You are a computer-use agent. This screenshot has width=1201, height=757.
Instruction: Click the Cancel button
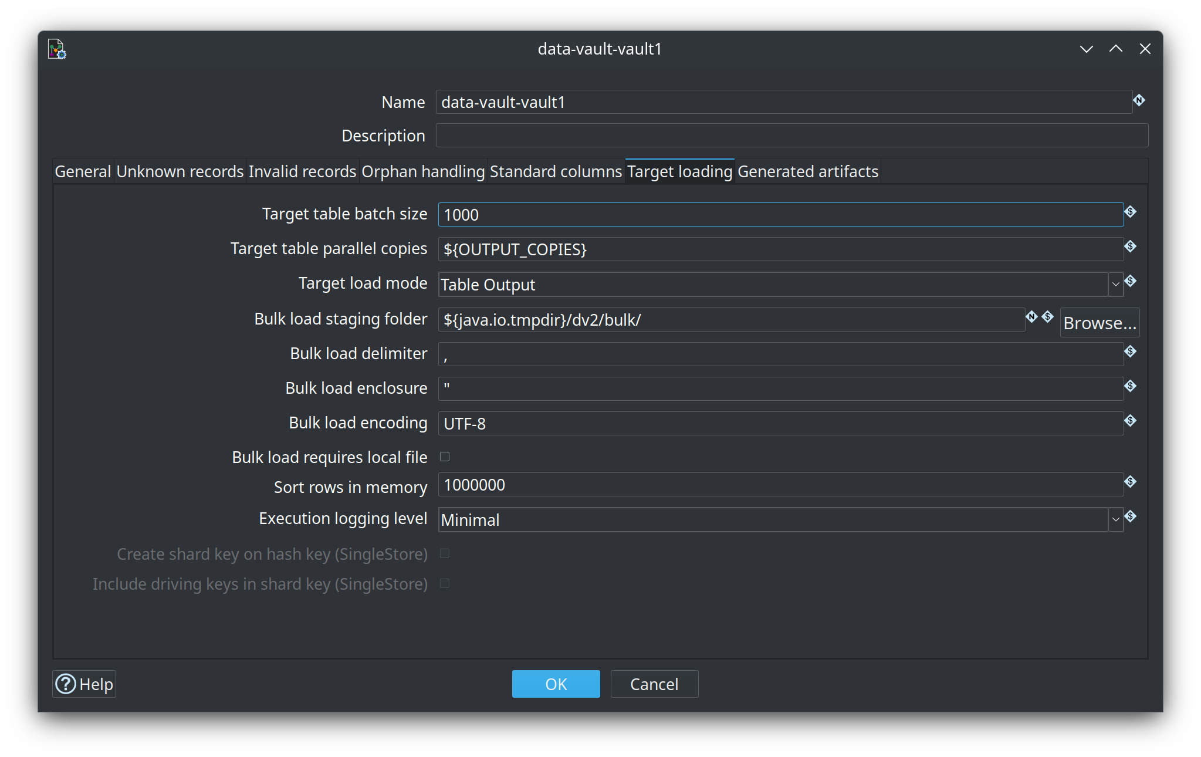click(x=654, y=684)
